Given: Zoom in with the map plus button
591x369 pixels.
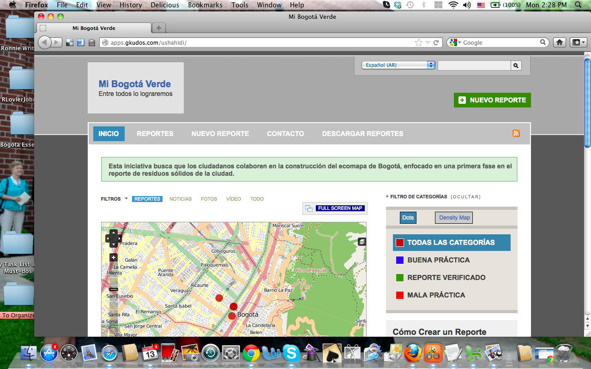Looking at the screenshot, I should 114,257.
